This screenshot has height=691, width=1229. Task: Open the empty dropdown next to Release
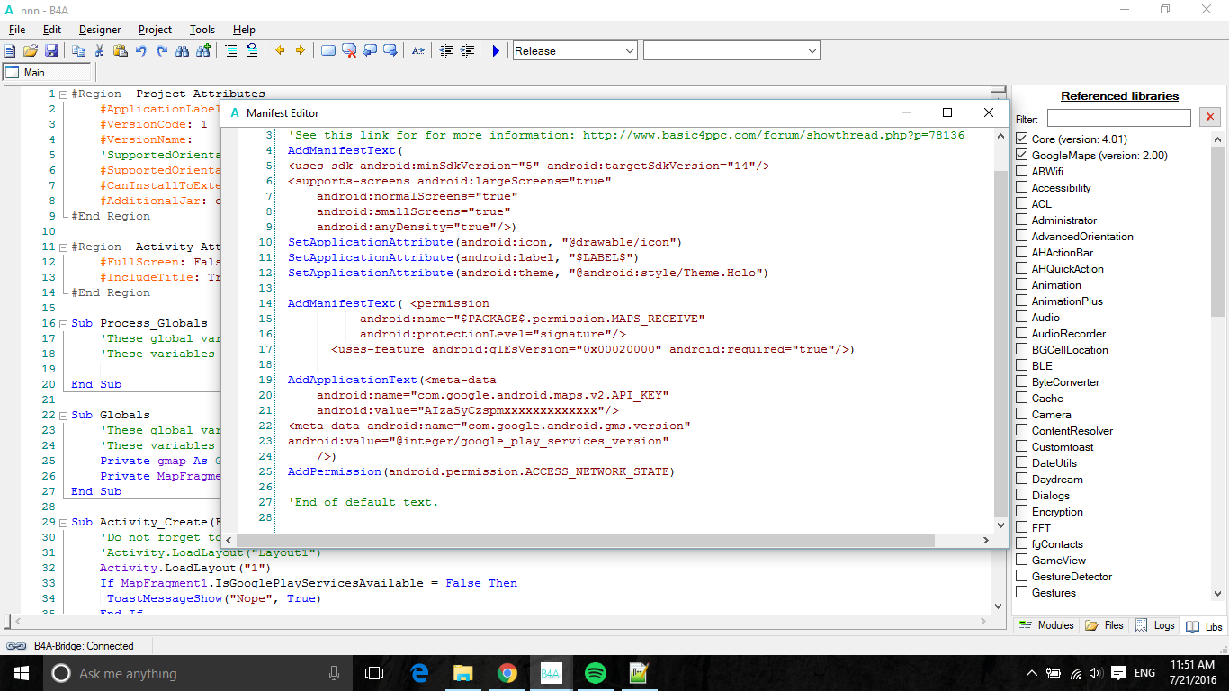(731, 51)
